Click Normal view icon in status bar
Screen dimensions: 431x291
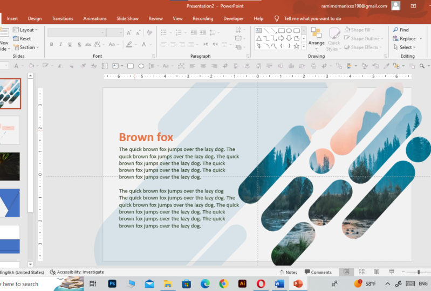click(x=346, y=272)
